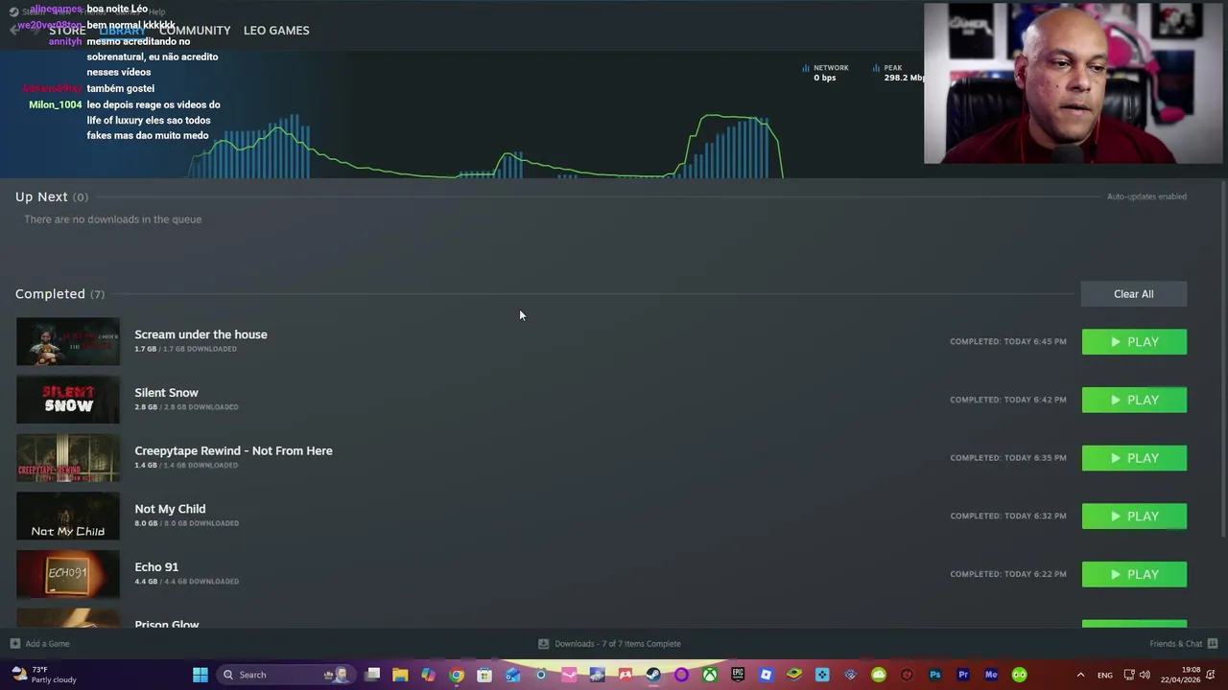Play Scream under the house
The height and width of the screenshot is (690, 1228).
tap(1134, 342)
